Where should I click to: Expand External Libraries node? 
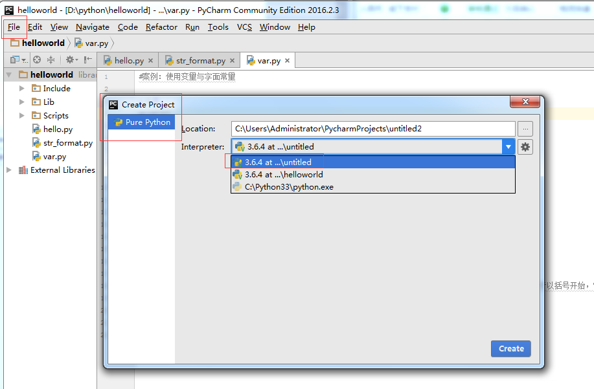(9, 170)
